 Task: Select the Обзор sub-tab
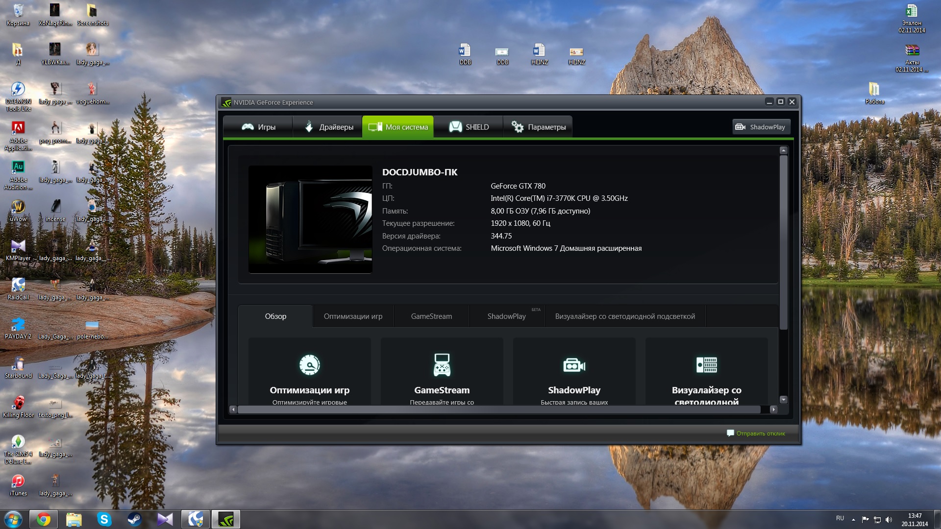click(275, 316)
